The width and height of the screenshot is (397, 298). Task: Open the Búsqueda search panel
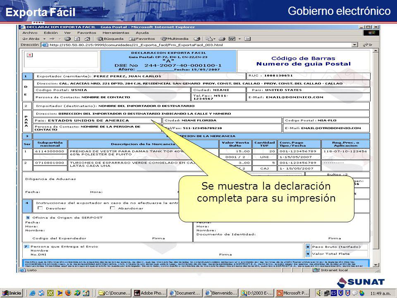pos(110,39)
